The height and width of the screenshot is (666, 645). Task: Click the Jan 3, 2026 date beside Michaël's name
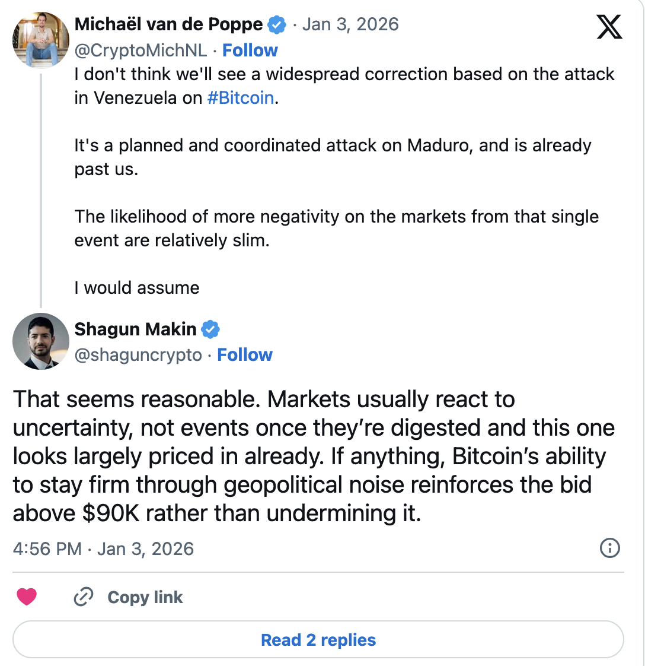pos(350,25)
